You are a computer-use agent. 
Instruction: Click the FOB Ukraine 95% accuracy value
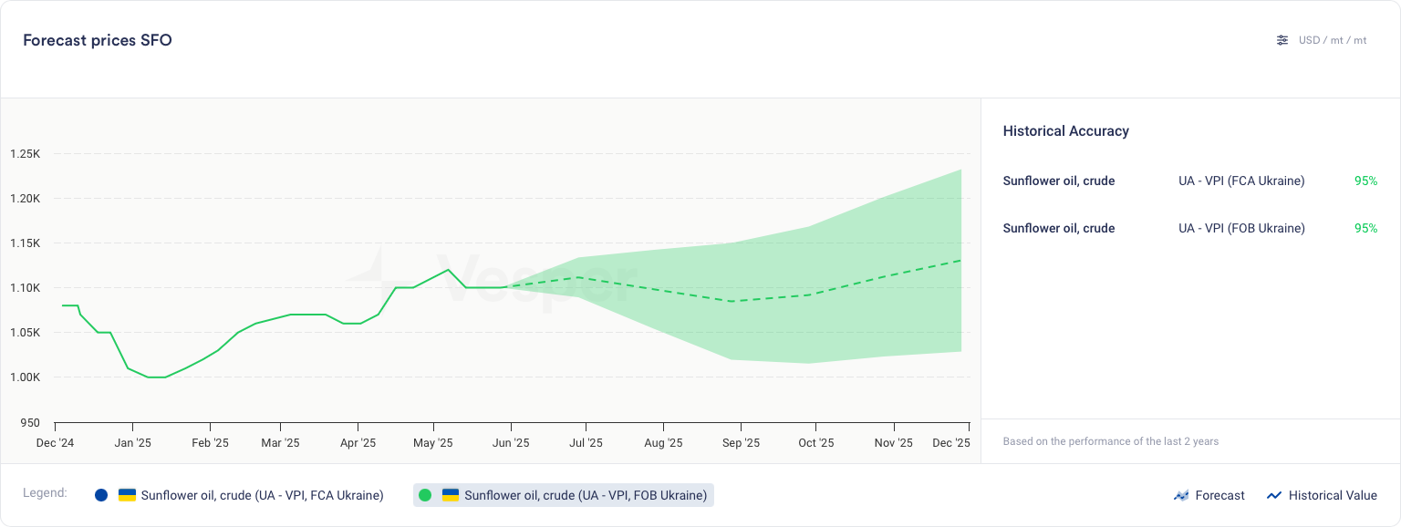click(x=1365, y=229)
